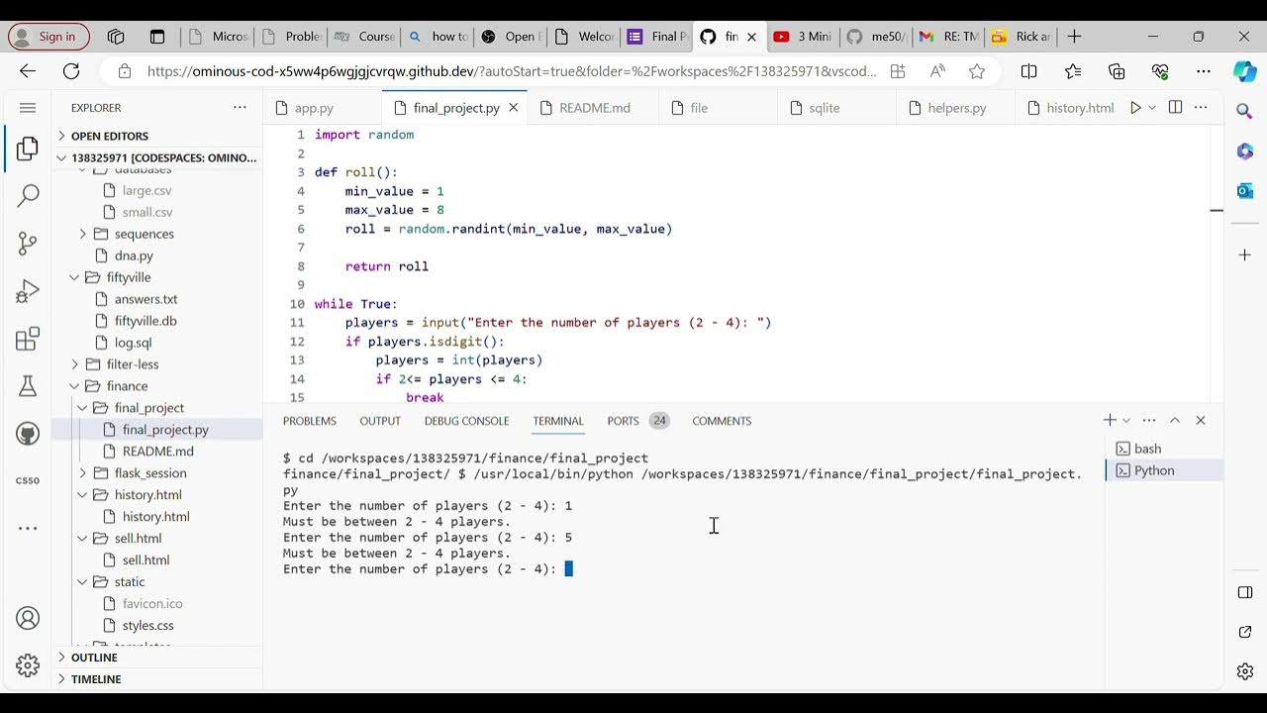Open Edge sidebar settings gear
This screenshot has width=1267, height=713.
pyautogui.click(x=1245, y=672)
